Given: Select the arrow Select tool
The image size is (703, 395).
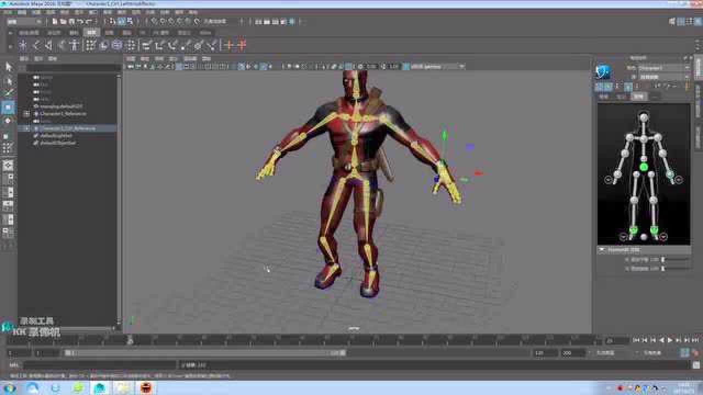Looking at the screenshot, I should click(x=7, y=66).
